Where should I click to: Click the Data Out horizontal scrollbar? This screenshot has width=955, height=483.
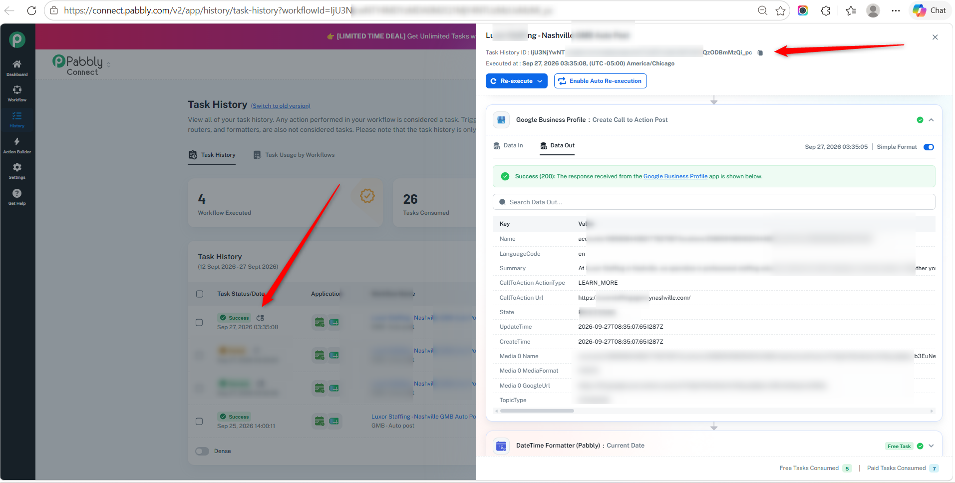click(x=537, y=411)
